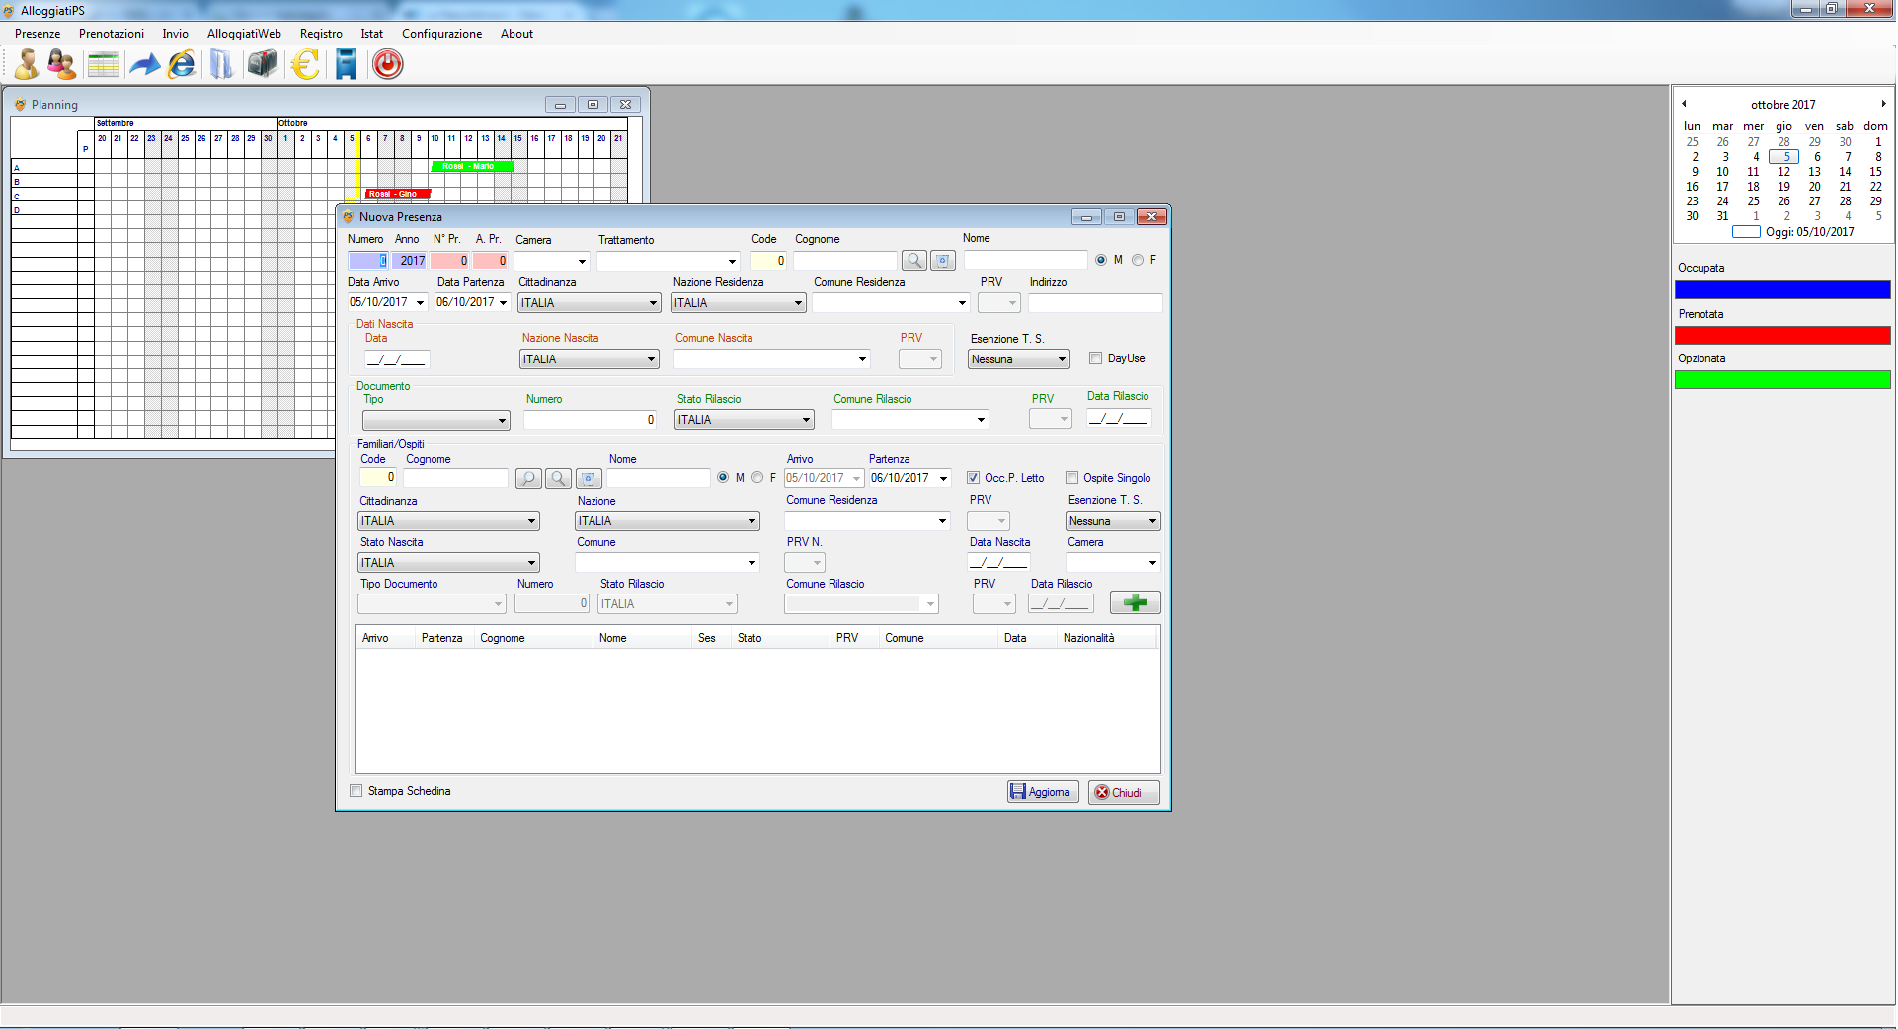Click the Documento Numero field
Viewport: 1898px width, 1029px height.
tap(590, 420)
